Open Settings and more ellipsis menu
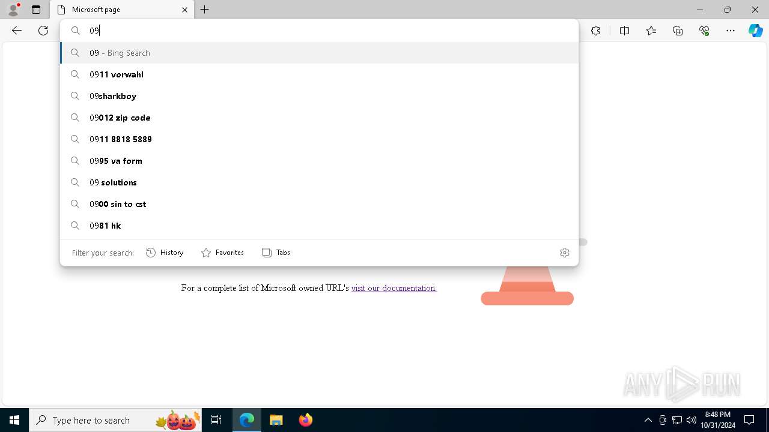This screenshot has height=432, width=769. click(731, 31)
